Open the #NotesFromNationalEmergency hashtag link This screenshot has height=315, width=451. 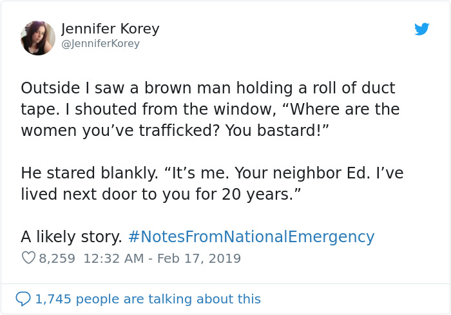(251, 237)
